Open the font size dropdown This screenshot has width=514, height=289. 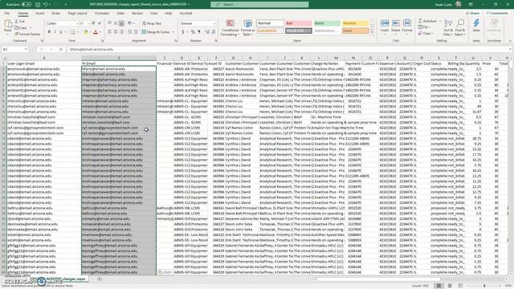(x=89, y=23)
